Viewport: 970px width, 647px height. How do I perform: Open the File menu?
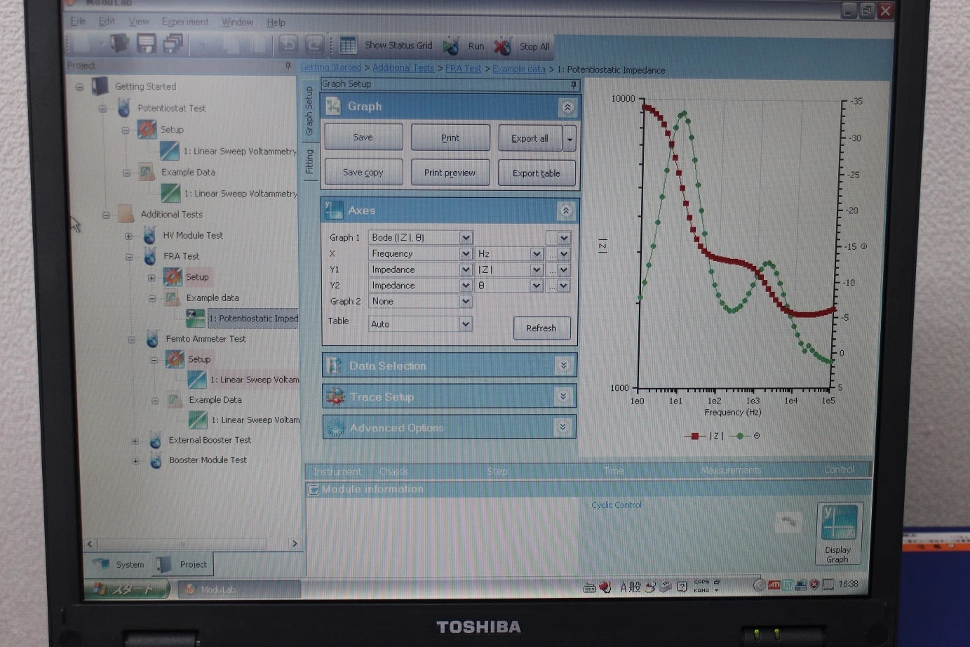pyautogui.click(x=78, y=21)
